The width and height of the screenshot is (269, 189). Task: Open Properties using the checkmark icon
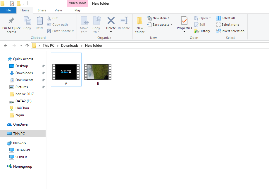pos(184,21)
